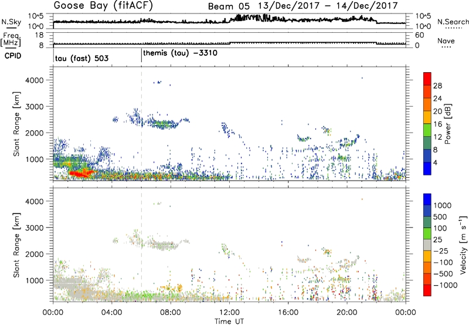Pick the light green 12–16 dB power segment
The height and width of the screenshot is (325, 469).
[x=427, y=130]
